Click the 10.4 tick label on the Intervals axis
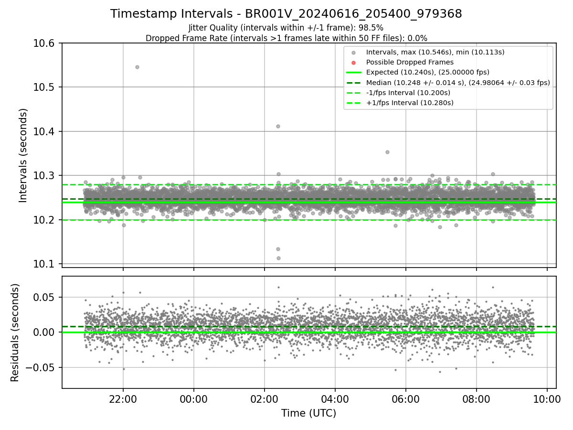The width and height of the screenshot is (573, 430). (43, 131)
